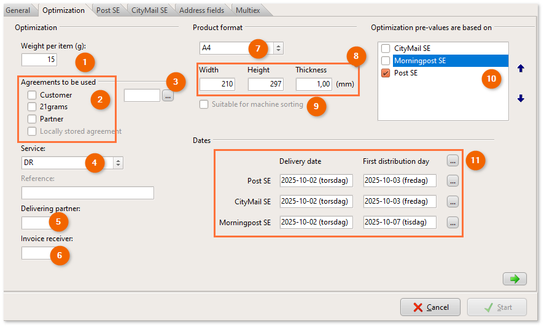544x327 pixels.
Task: Open the Address fields tab
Action: tap(201, 10)
